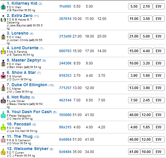The image size is (166, 158).
Task: Click Killarney Kid's green jockey silks icon
Action: point(3,7)
